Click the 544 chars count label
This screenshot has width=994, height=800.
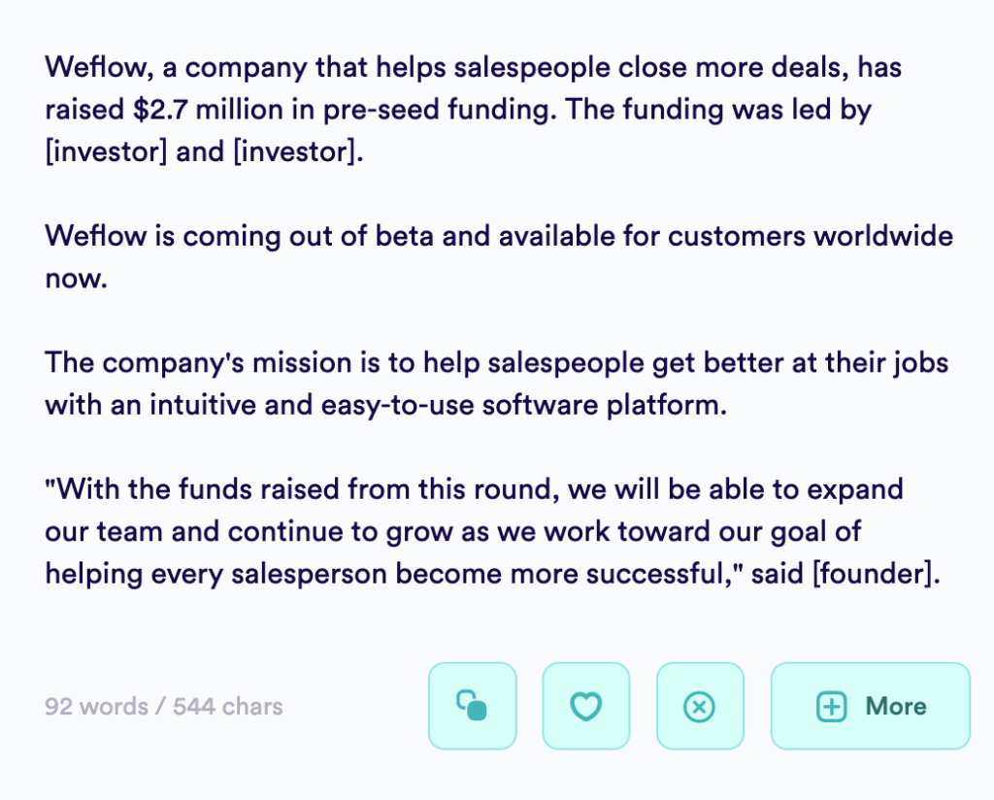point(227,706)
